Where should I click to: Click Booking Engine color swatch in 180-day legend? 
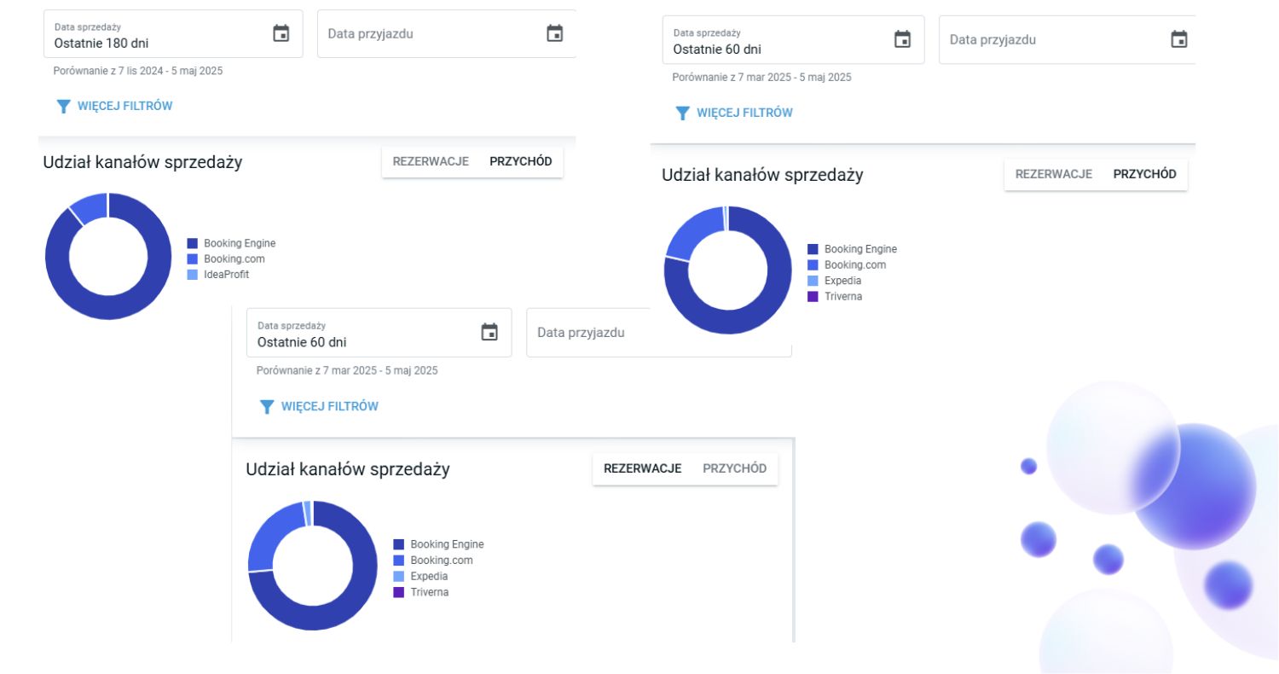[x=193, y=243]
